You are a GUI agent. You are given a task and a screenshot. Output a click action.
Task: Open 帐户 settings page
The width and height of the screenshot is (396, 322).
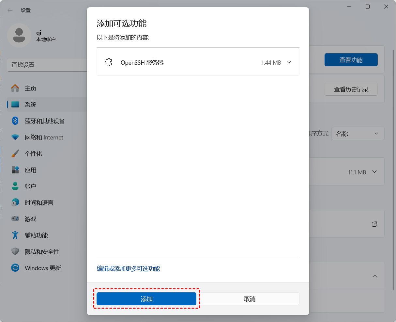coord(47,186)
